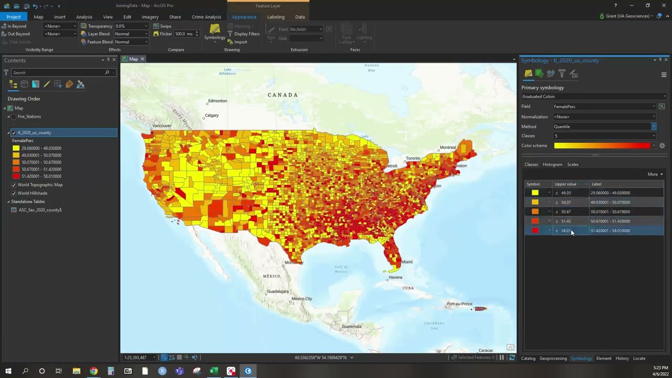
Task: Select the ASC_Sex_2020_county$ standalone table
Action: [40, 210]
